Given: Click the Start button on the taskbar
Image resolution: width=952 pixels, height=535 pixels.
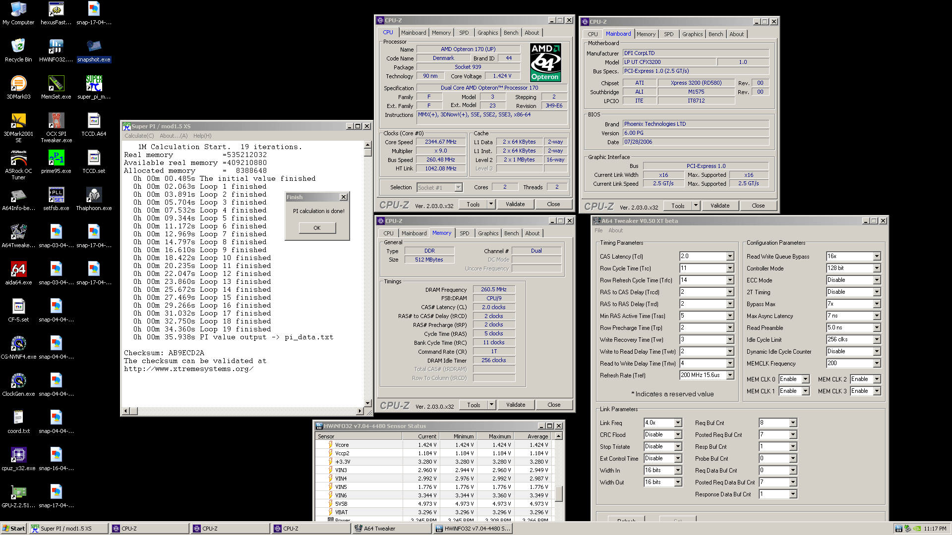Looking at the screenshot, I should click(x=13, y=529).
